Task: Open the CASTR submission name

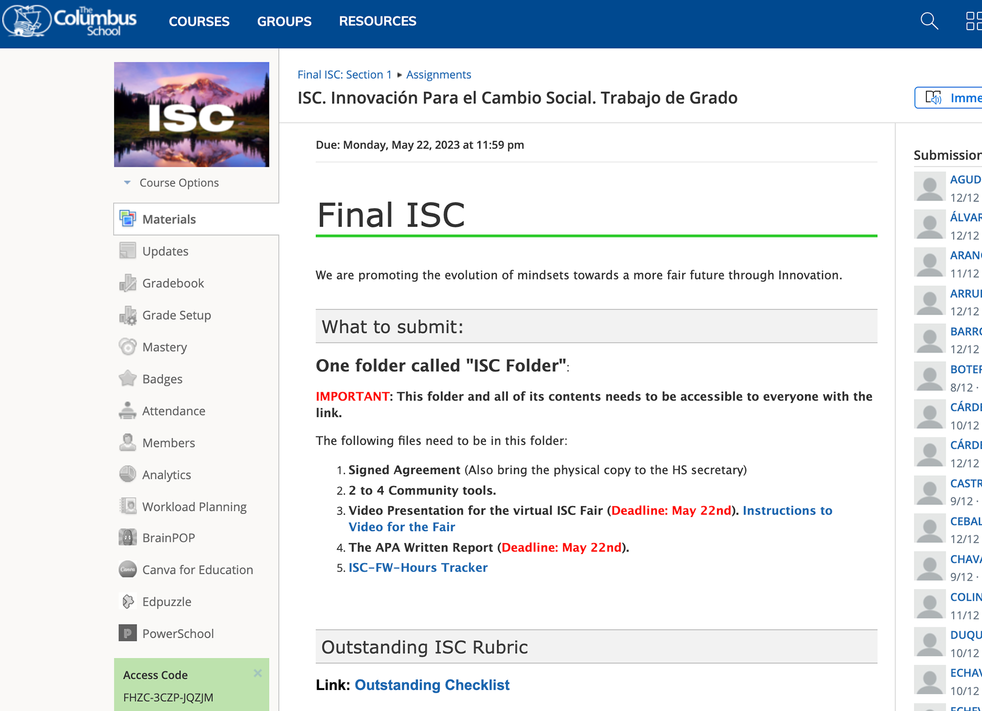Action: [966, 483]
